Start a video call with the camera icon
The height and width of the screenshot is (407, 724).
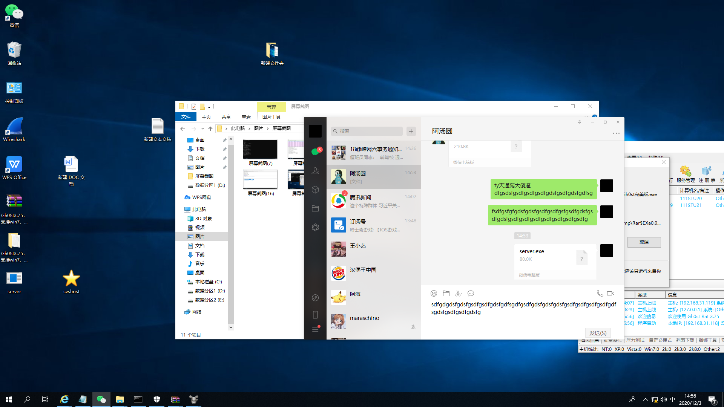[611, 293]
